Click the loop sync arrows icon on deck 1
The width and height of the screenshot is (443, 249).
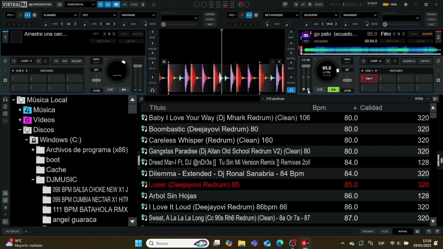point(5,61)
